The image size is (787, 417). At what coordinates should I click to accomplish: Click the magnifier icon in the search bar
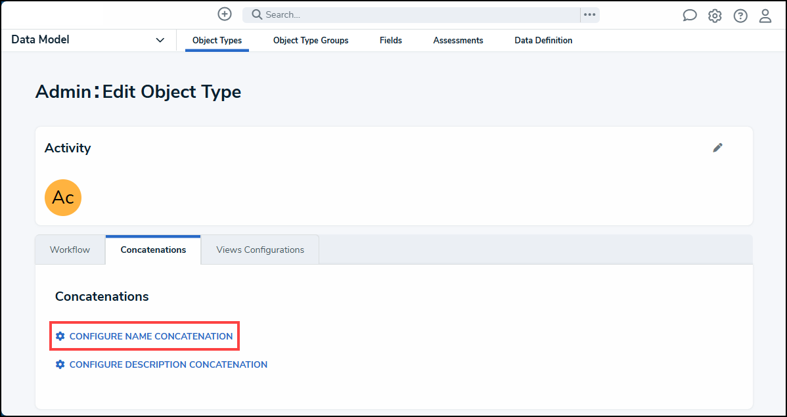tap(256, 14)
